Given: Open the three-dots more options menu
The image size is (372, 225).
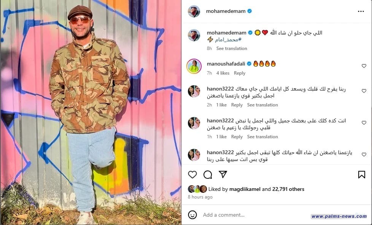Looking at the screenshot, I should (x=361, y=11).
